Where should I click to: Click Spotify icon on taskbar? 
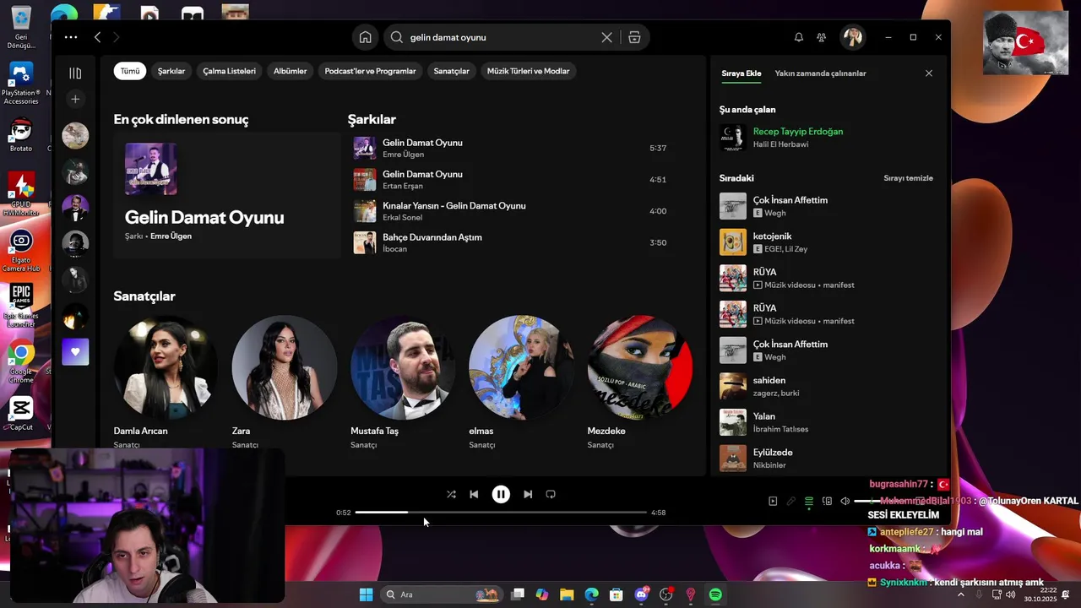coord(715,594)
